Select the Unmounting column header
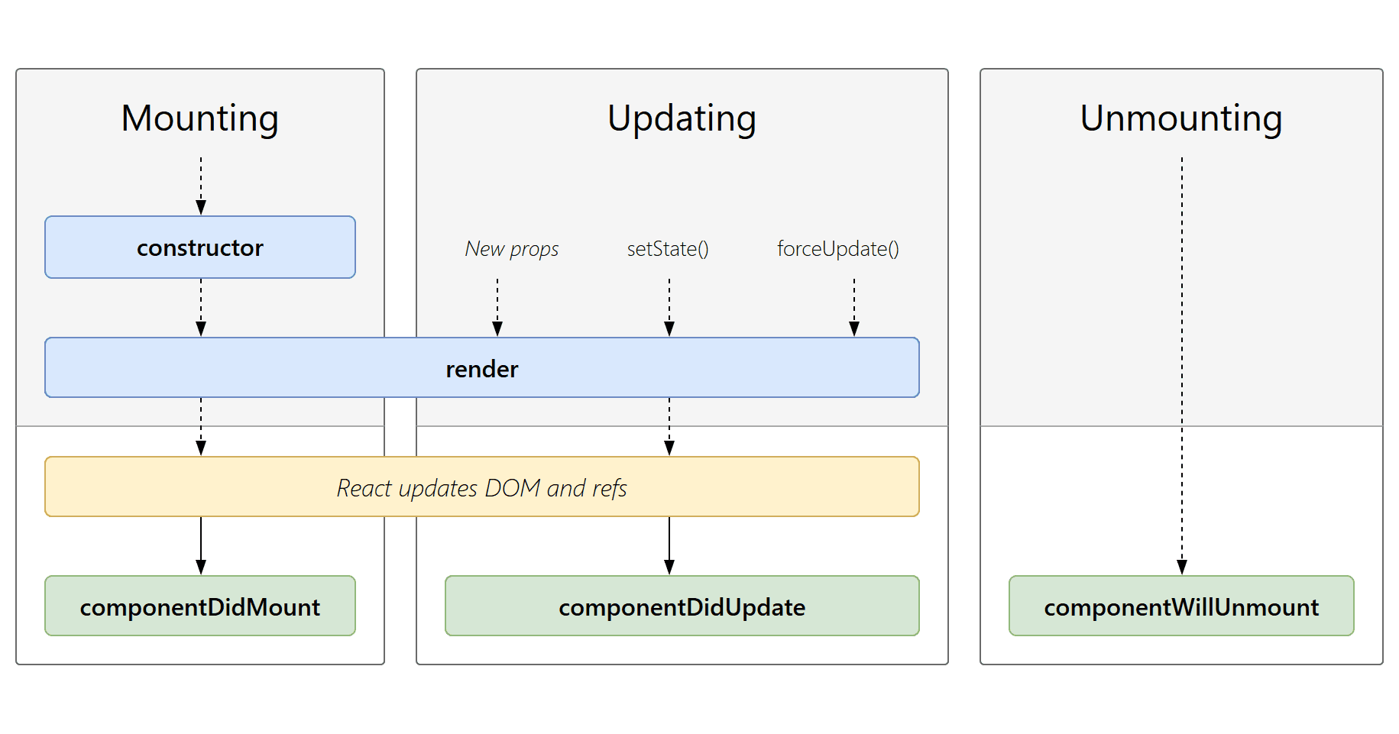1399x734 pixels. 1181,117
